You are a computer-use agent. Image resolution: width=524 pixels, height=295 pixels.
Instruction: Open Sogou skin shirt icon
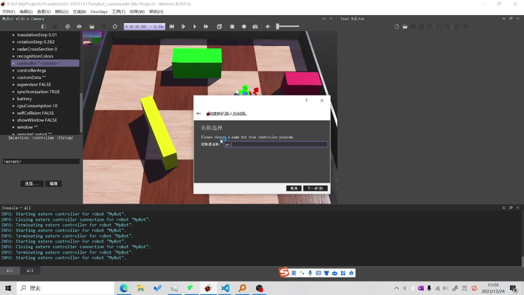pos(326,273)
